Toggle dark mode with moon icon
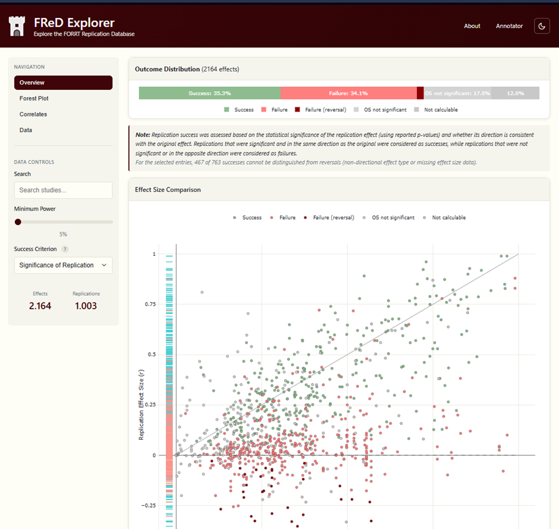This screenshot has width=559, height=529. coord(542,26)
